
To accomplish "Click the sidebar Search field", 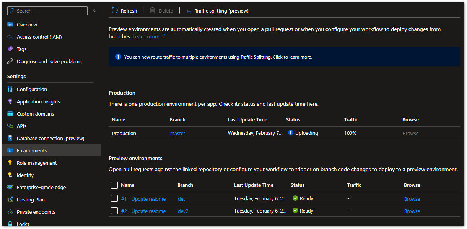I will click(x=47, y=11).
